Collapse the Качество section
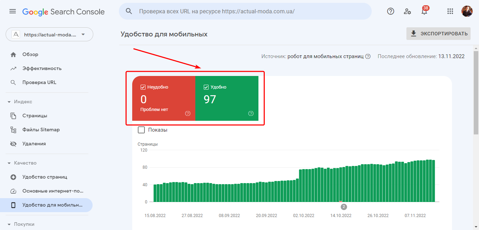The width and height of the screenshot is (479, 230). click(x=9, y=163)
